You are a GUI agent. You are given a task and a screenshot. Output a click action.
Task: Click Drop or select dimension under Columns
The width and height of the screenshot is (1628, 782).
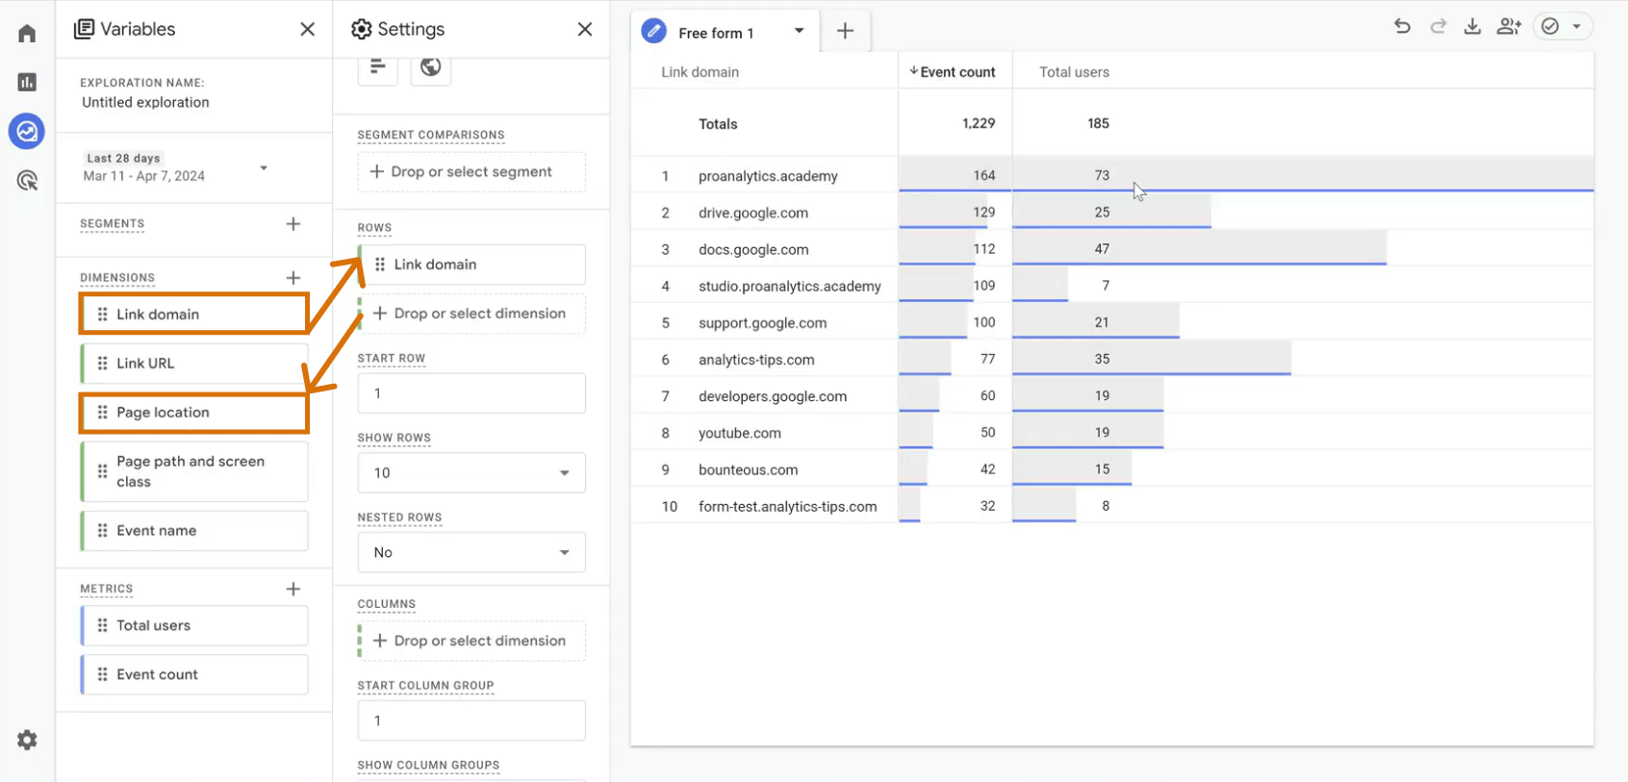coord(471,641)
